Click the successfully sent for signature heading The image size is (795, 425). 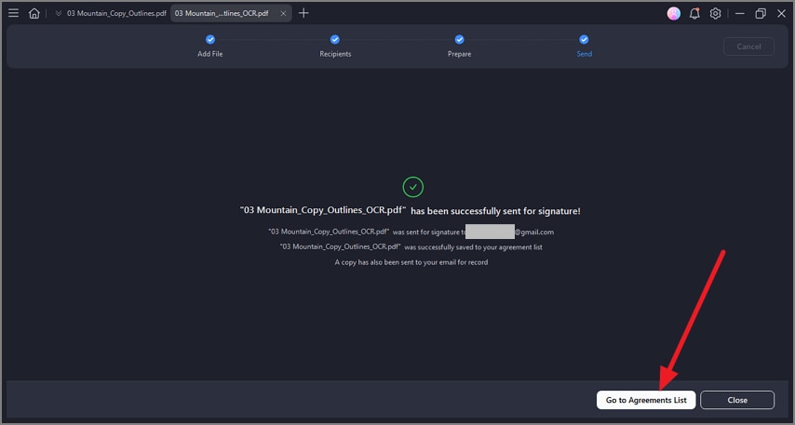click(x=411, y=211)
